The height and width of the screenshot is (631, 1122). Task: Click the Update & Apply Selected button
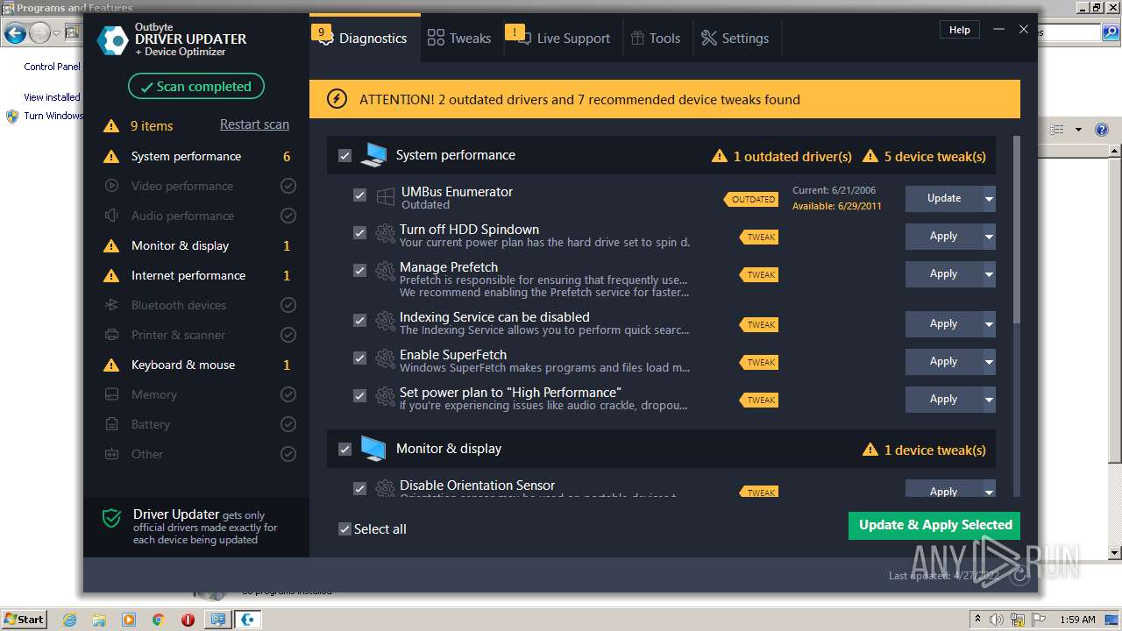(x=934, y=525)
